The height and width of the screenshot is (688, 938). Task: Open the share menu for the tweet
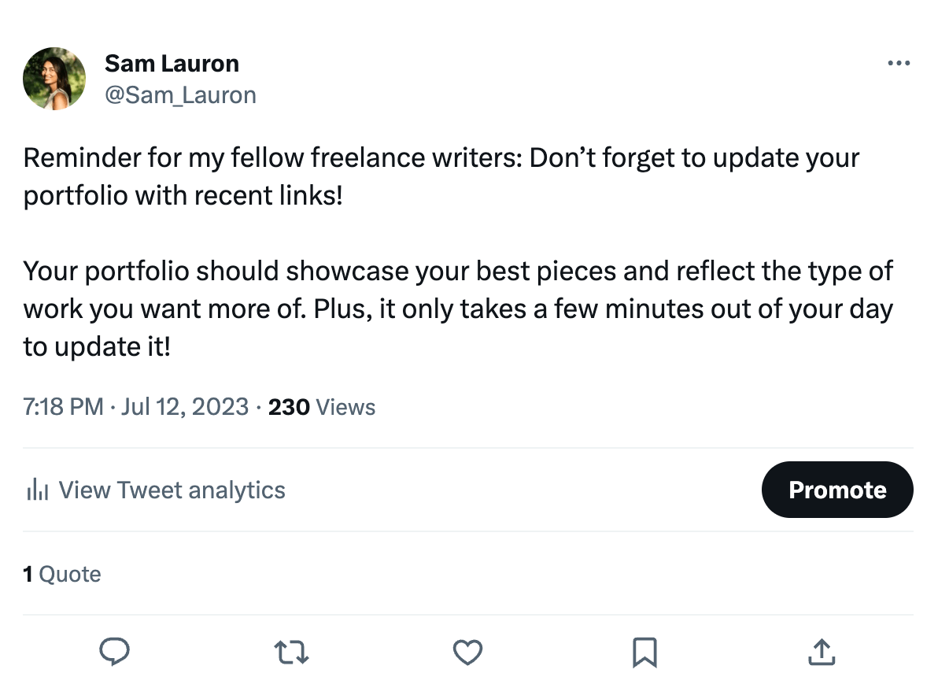[822, 652]
